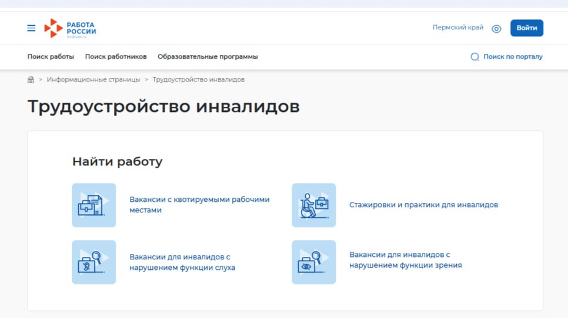Open the Поиск работы menu
This screenshot has height=318, width=568.
[51, 57]
